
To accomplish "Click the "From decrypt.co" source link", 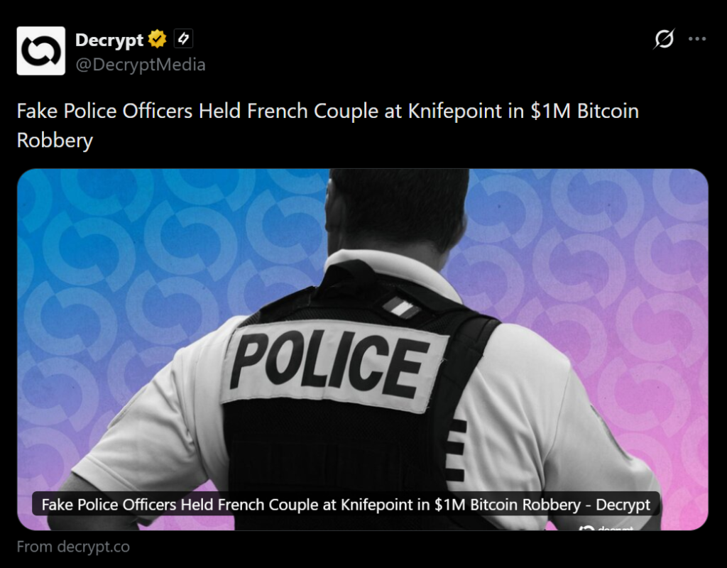I will pos(73,547).
